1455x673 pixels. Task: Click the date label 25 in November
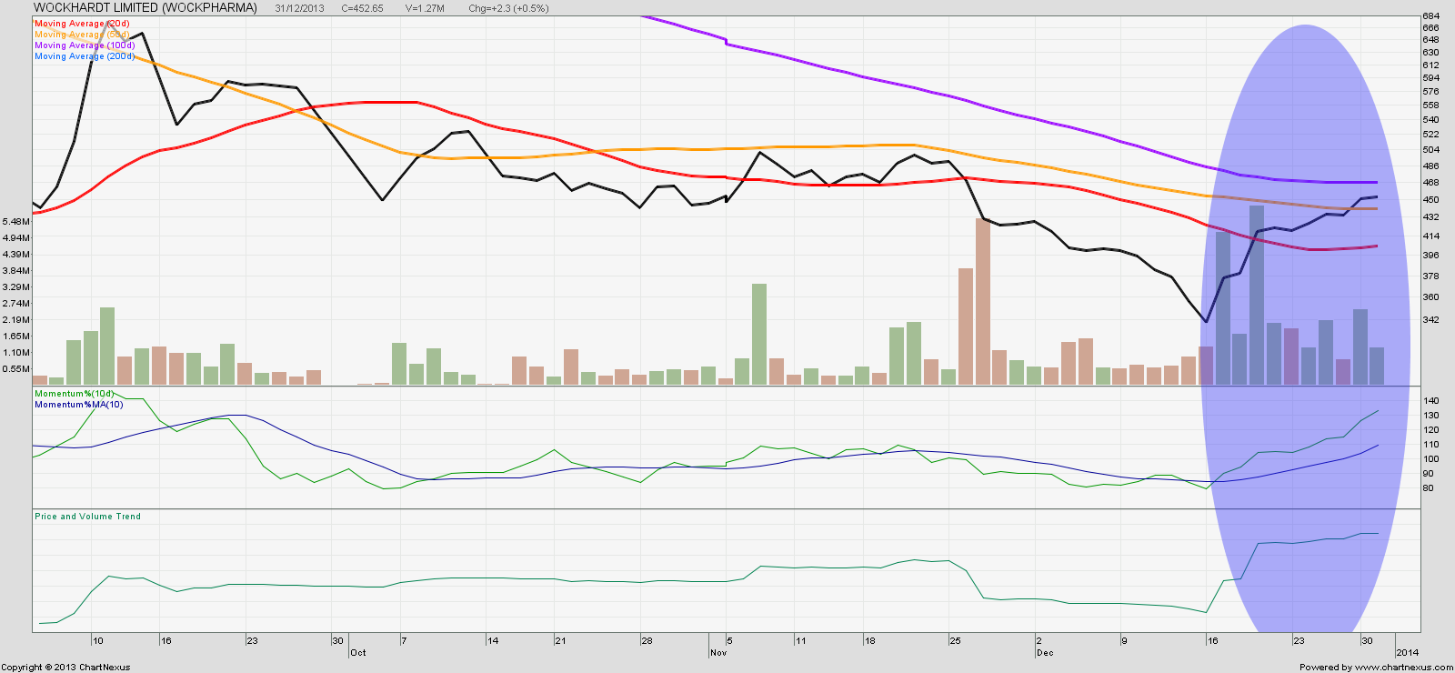[955, 641]
